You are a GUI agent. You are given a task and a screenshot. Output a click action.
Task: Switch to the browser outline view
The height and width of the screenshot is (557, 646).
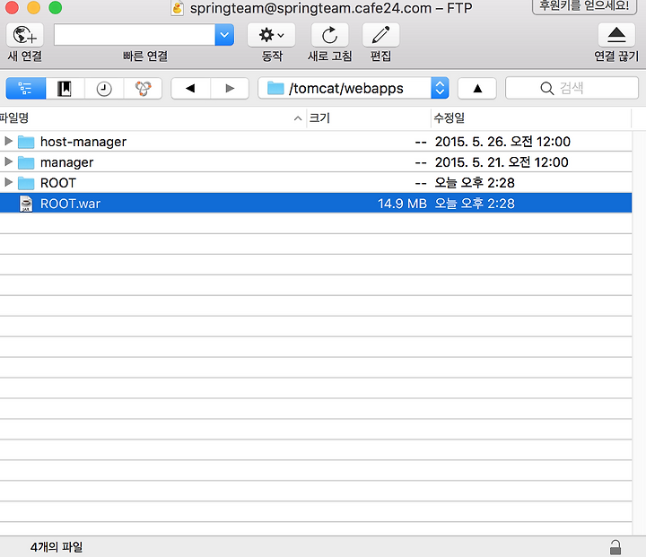(25, 88)
